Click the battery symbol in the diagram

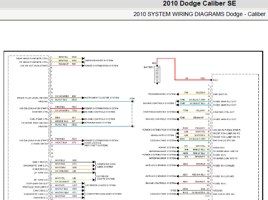[157, 75]
